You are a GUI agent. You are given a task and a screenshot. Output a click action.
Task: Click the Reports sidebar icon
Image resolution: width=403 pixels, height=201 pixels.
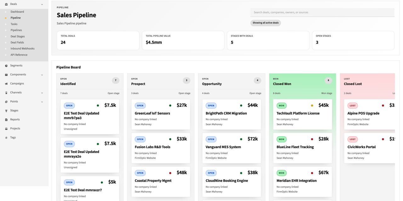tap(6, 120)
